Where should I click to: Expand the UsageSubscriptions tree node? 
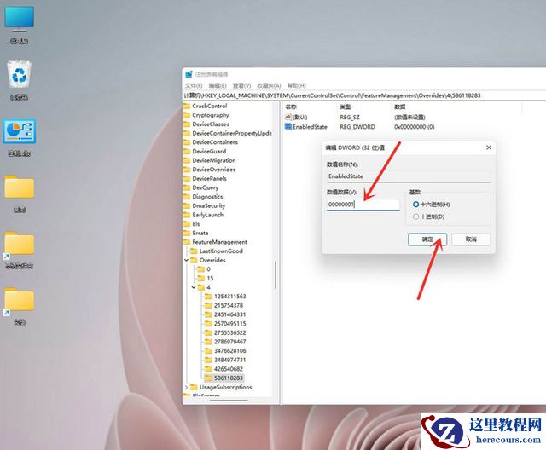pos(186,387)
